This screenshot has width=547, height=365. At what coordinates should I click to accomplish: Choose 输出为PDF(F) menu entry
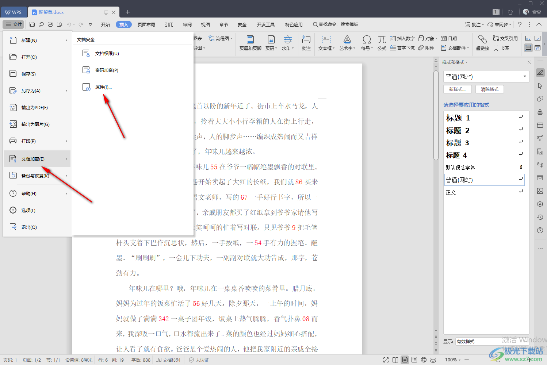pos(37,107)
